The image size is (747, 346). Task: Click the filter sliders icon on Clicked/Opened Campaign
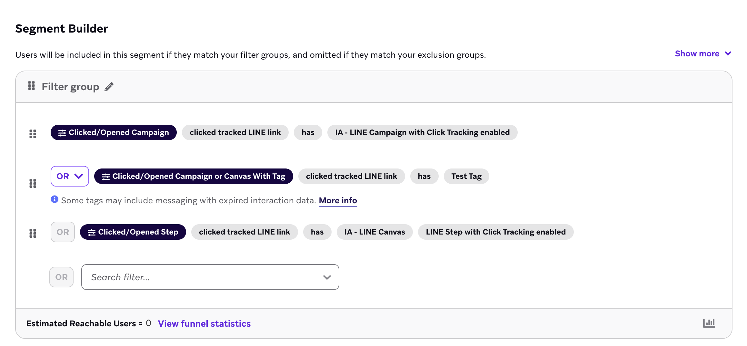62,132
